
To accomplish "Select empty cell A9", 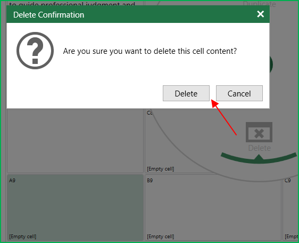I will (x=76, y=207).
